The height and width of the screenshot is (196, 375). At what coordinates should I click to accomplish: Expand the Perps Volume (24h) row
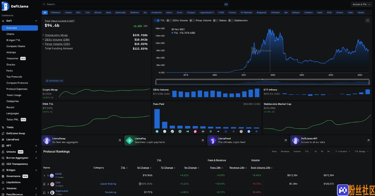(43, 44)
